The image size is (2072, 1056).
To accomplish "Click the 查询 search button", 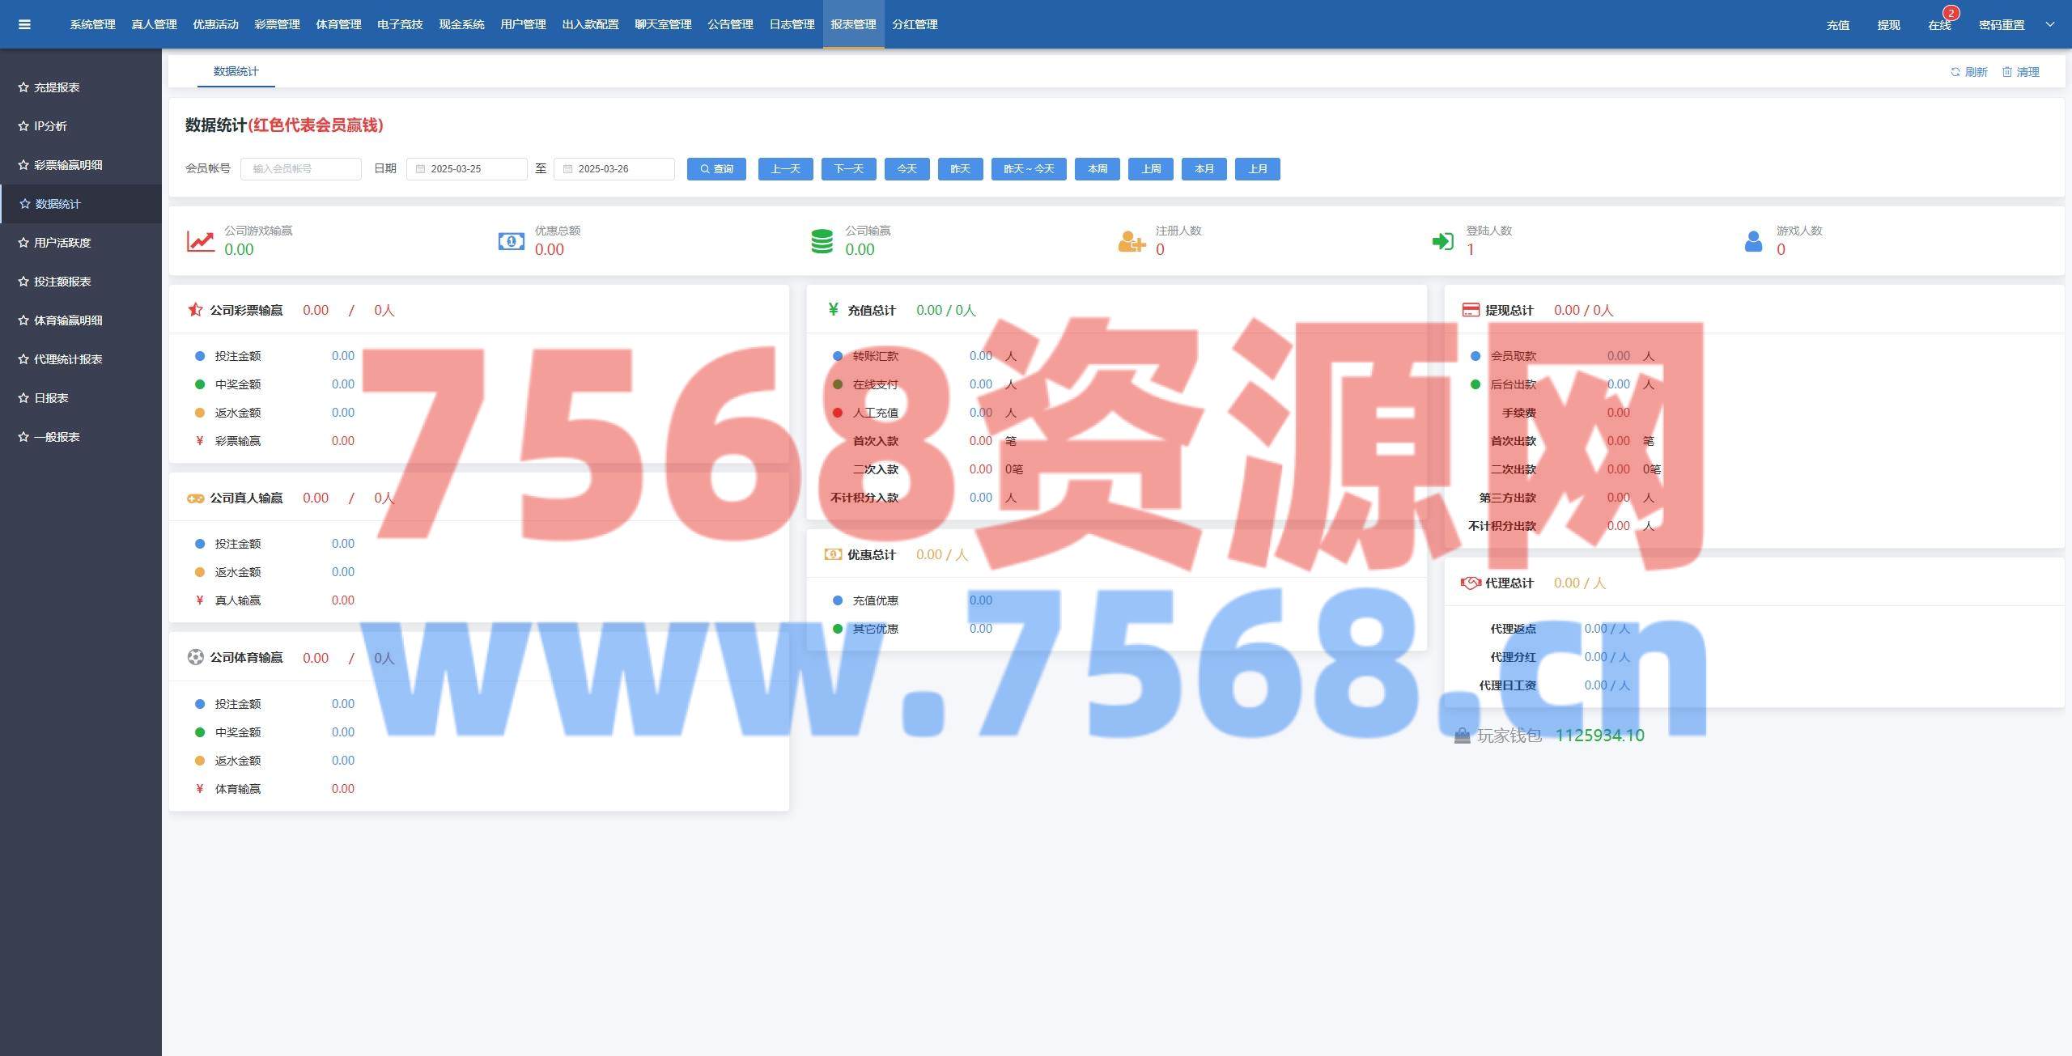I will tap(716, 169).
